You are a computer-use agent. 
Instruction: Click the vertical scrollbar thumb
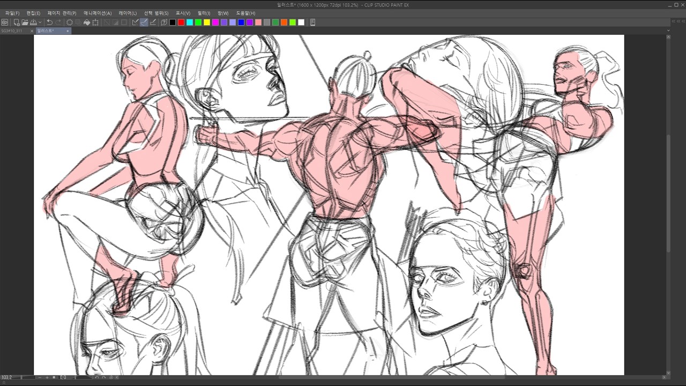point(668,193)
